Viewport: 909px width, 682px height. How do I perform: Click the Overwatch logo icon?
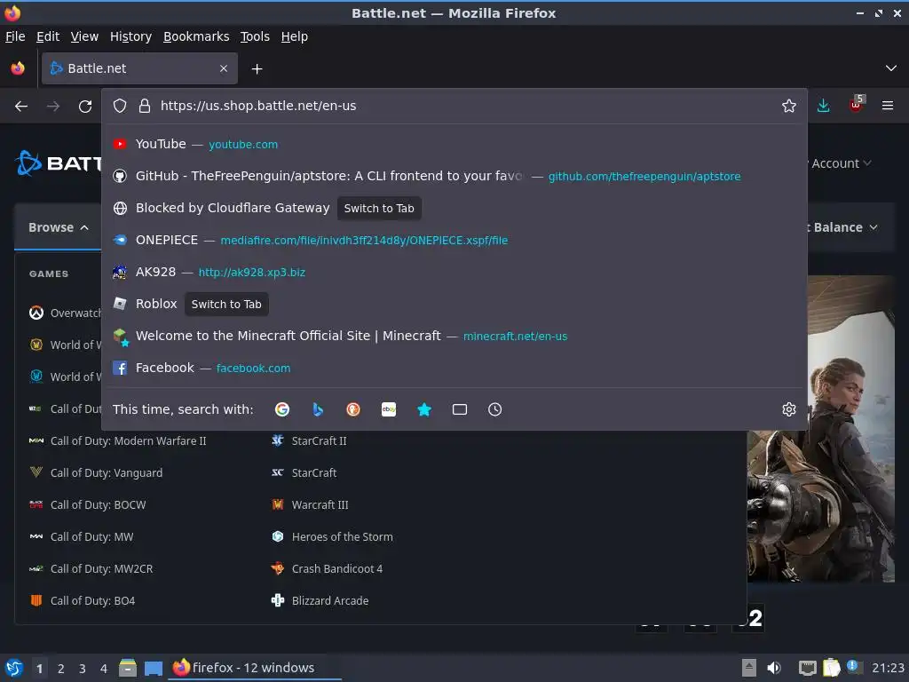coord(36,313)
